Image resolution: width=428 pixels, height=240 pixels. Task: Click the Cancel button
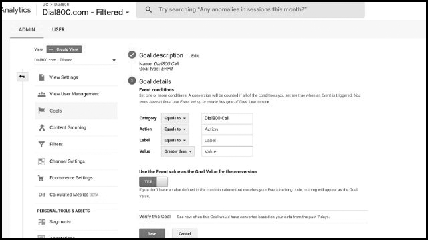point(185,233)
